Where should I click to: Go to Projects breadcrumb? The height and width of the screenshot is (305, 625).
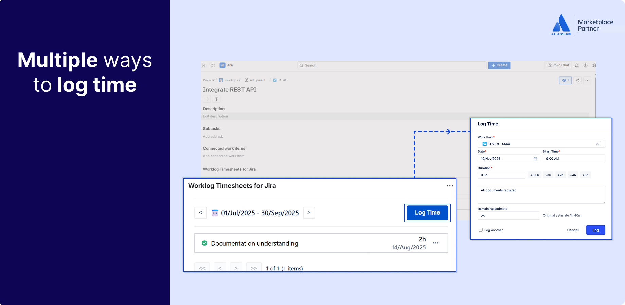pyautogui.click(x=209, y=80)
